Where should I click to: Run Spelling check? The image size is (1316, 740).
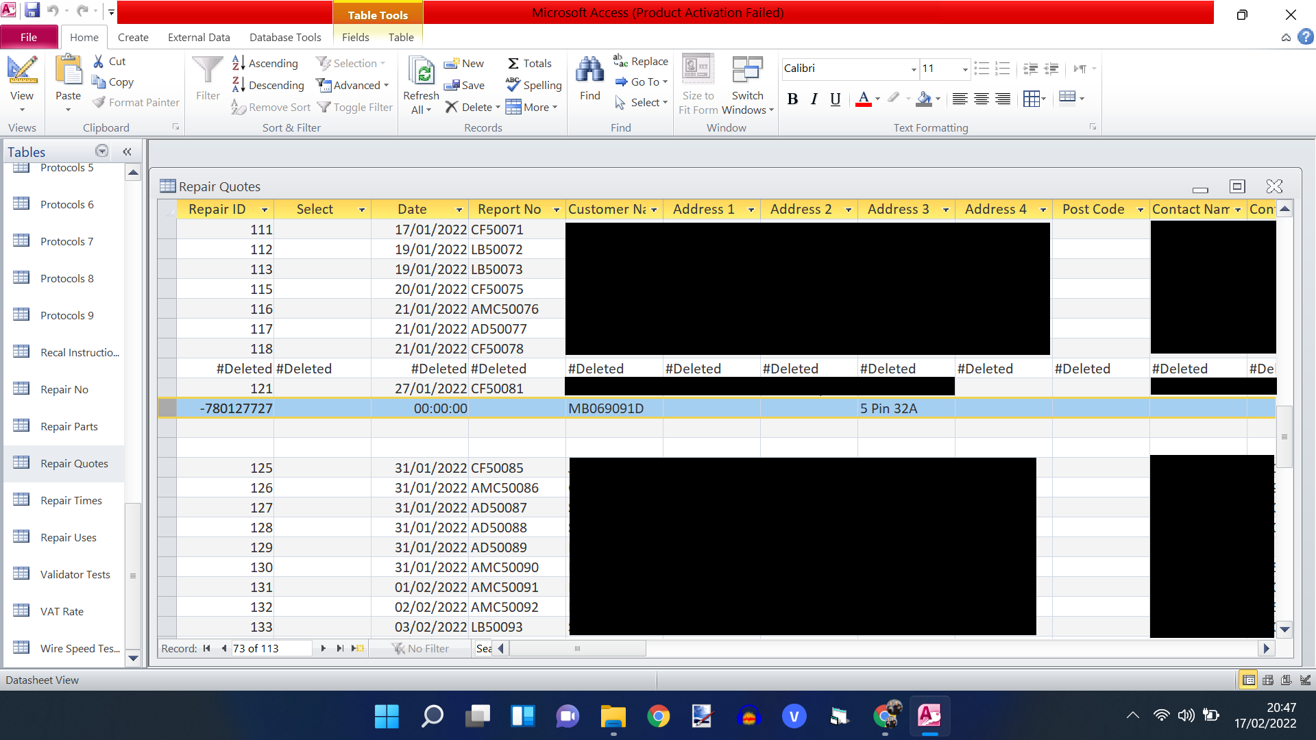pyautogui.click(x=533, y=85)
